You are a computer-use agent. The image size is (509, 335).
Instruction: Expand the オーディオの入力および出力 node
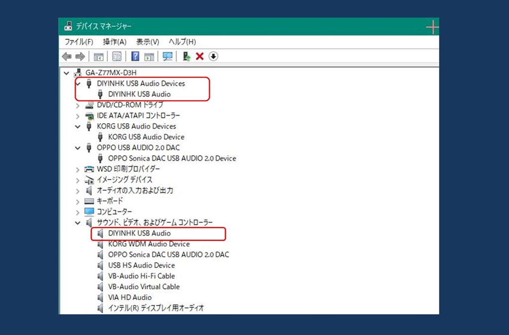coord(78,191)
